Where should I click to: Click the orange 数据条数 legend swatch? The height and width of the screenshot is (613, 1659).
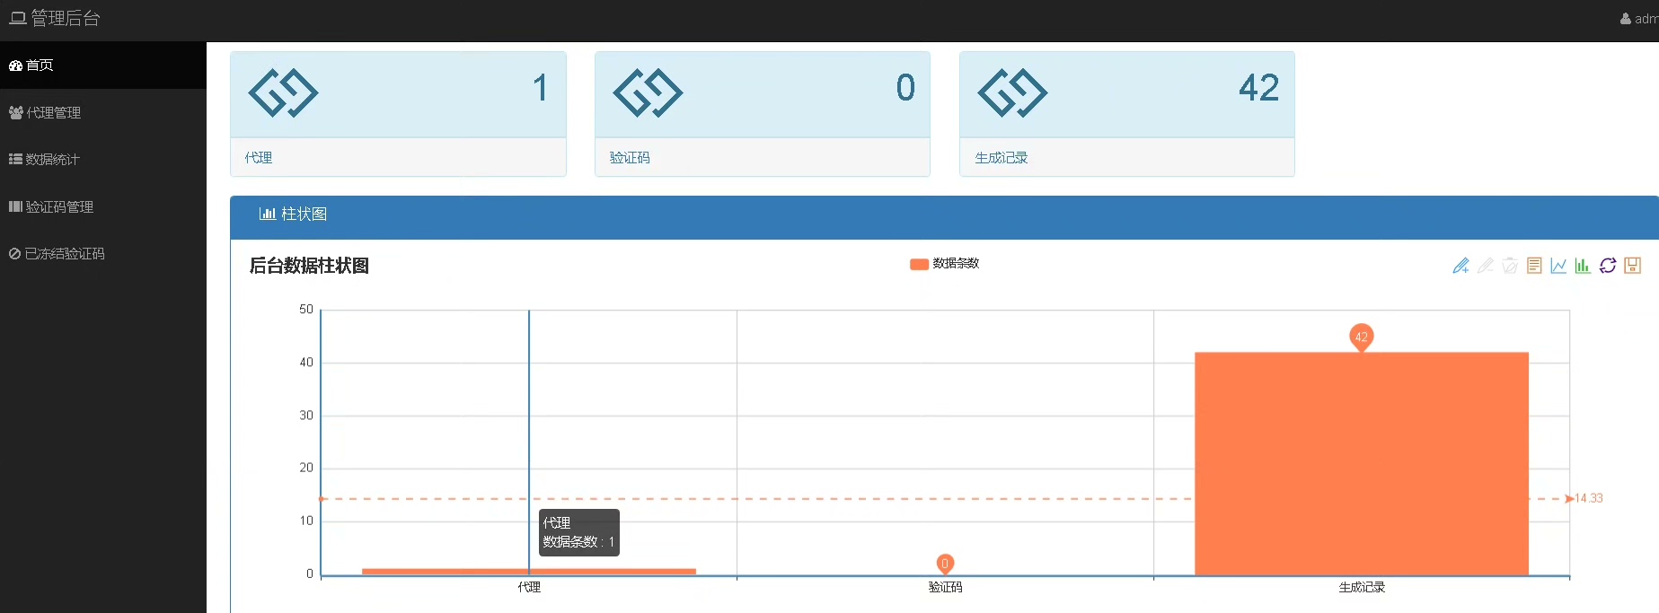click(x=919, y=264)
